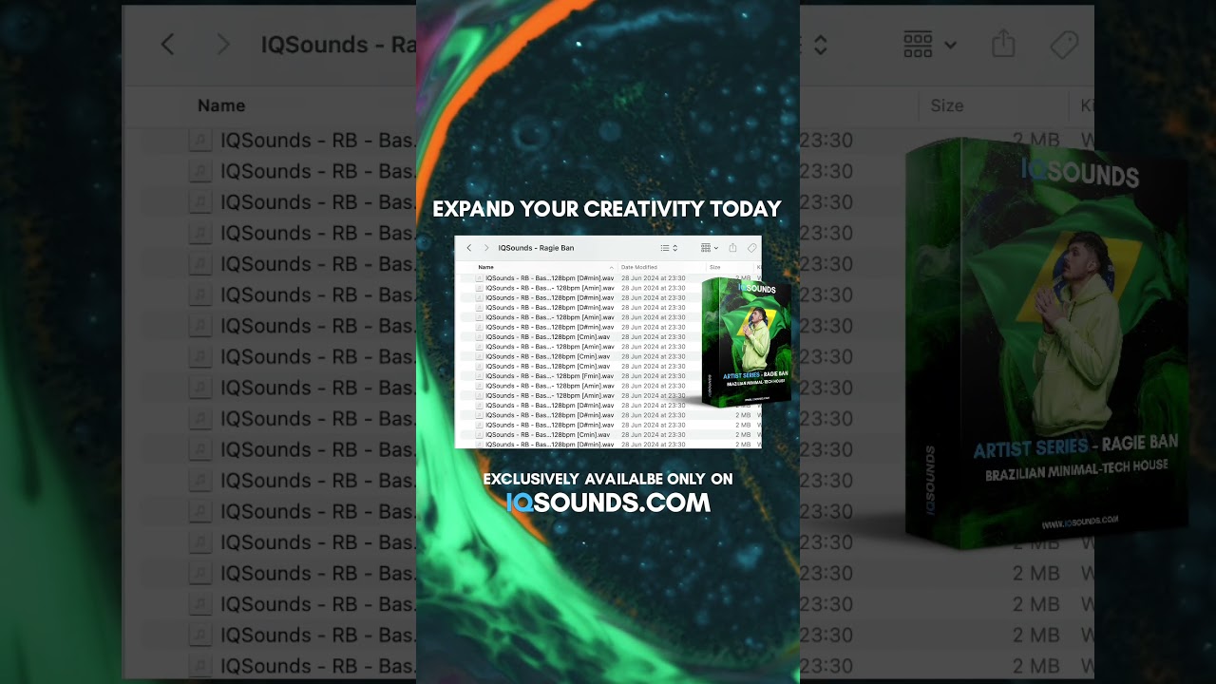Sort by the Name column header
This screenshot has height=684, width=1216.
click(485, 268)
